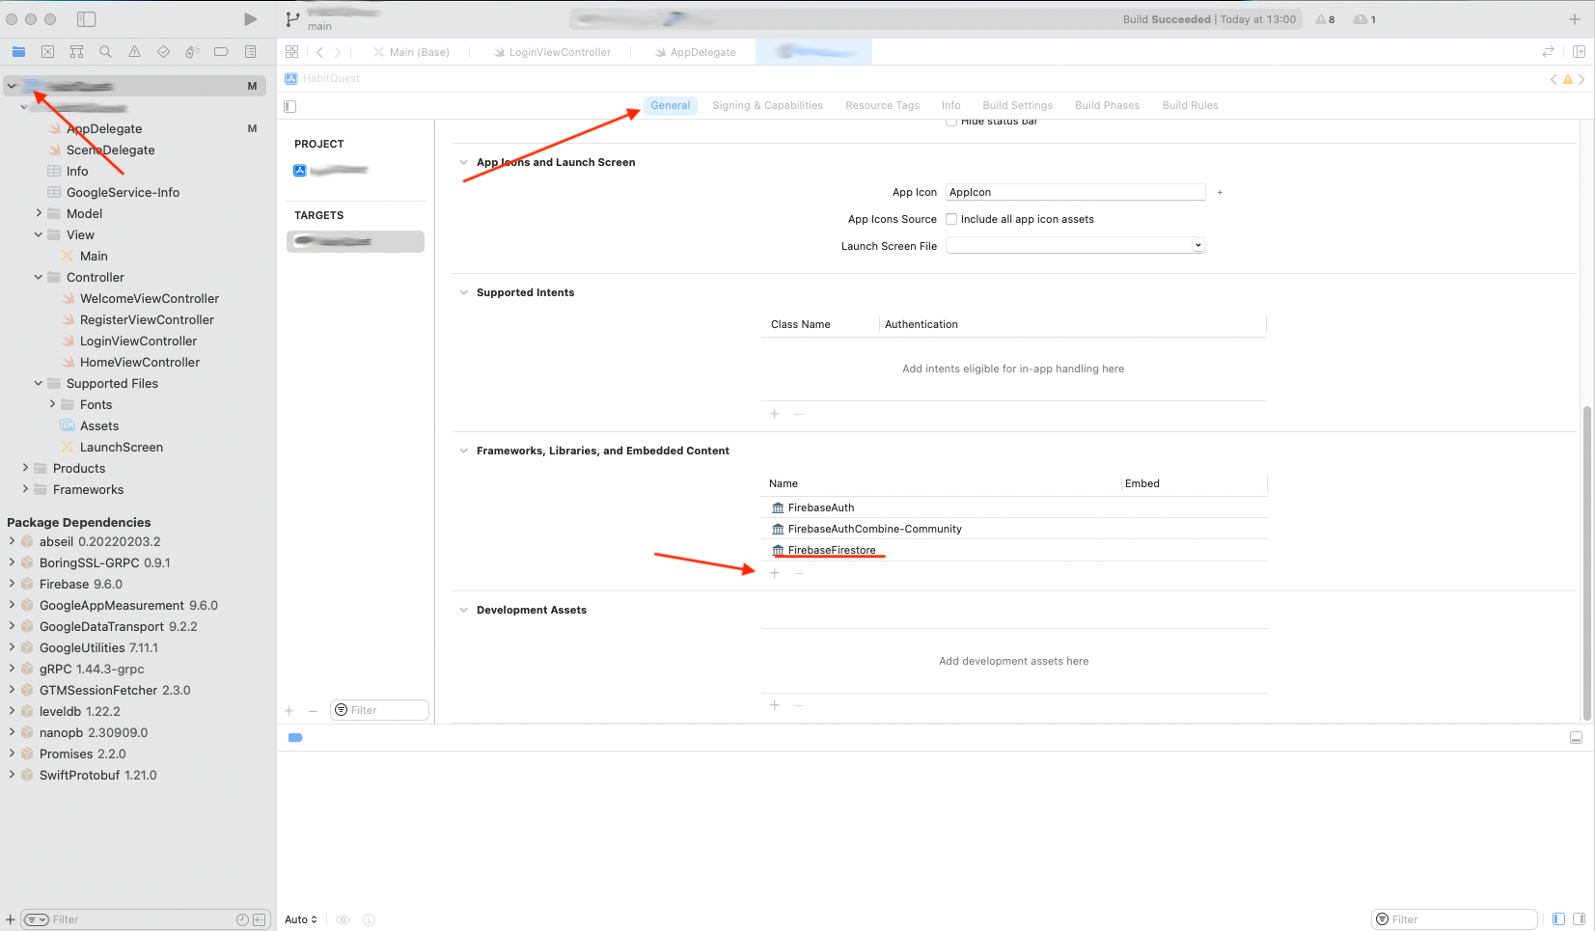Open the Find navigator magnifier icon

tap(105, 52)
